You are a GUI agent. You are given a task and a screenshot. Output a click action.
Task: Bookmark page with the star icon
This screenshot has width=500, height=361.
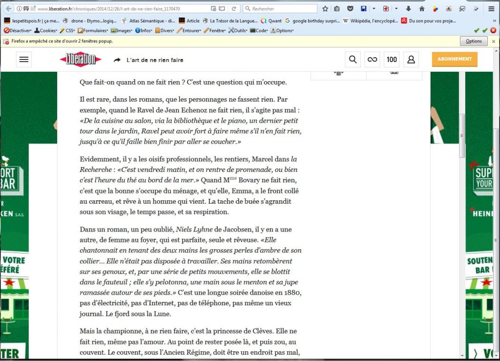[x=325, y=9]
